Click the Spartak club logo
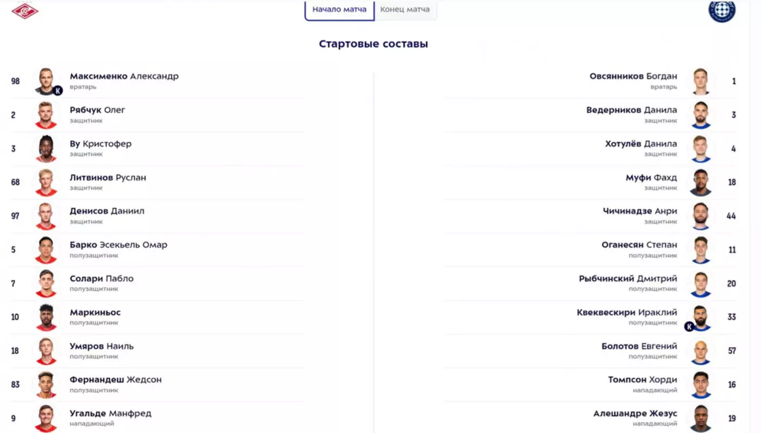The height and width of the screenshot is (433, 761). (25, 10)
